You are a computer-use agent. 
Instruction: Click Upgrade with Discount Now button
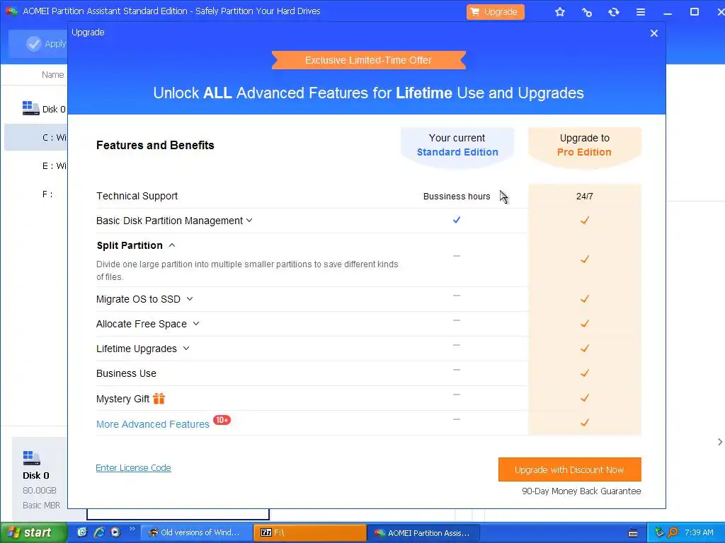pyautogui.click(x=570, y=469)
